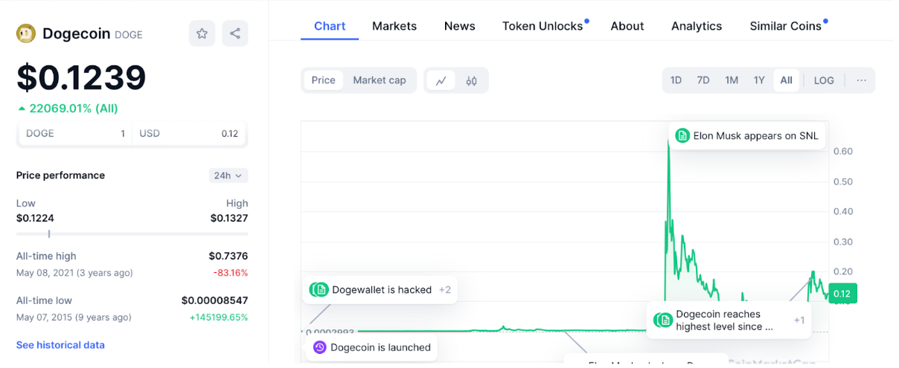Viewport: 899px width, 368px height.
Task: Expand the +1 highest level events
Action: 799,320
